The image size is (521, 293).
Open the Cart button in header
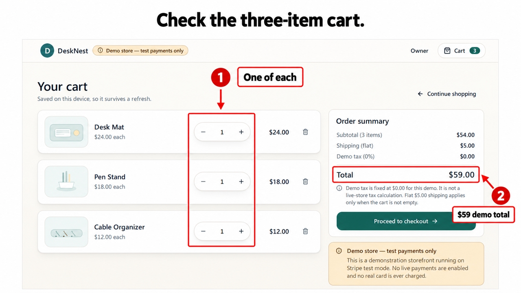point(462,51)
